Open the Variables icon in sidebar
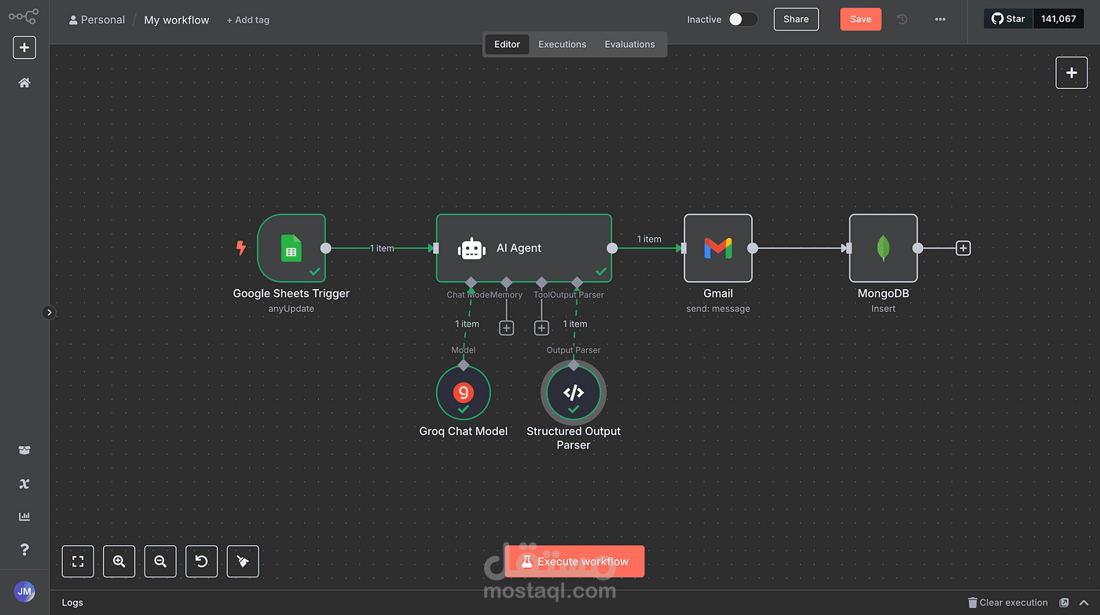Viewport: 1100px width, 615px height. [24, 484]
